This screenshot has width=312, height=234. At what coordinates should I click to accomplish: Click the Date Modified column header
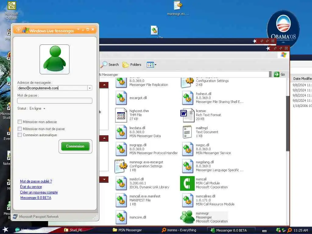click(x=301, y=79)
